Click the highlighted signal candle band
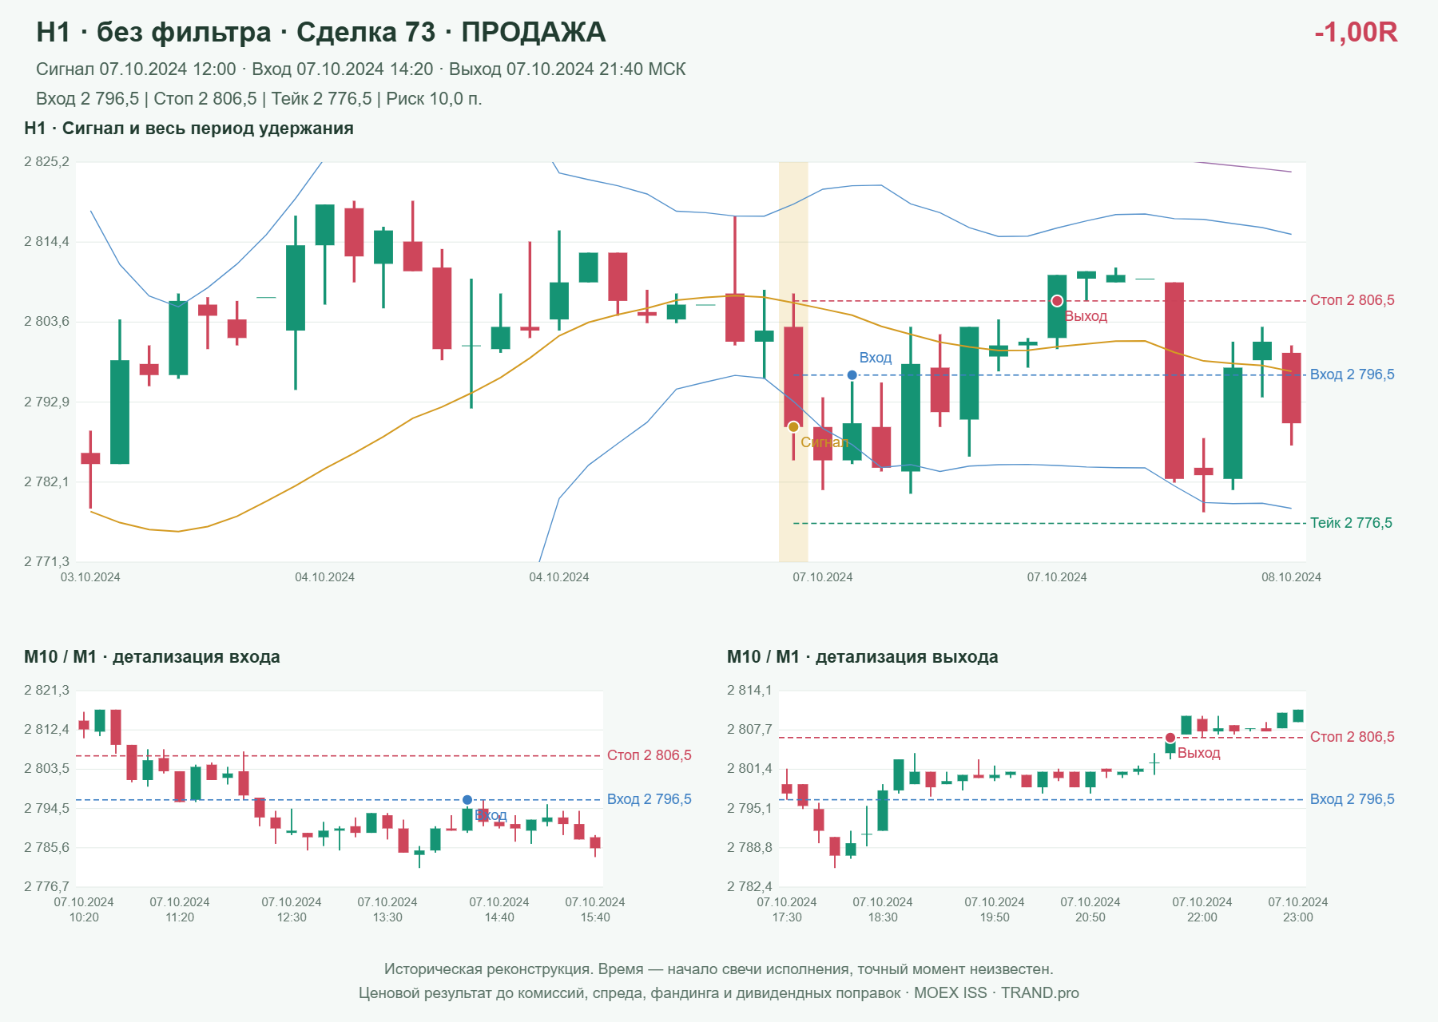Screen dimensions: 1438x1022 pos(793,362)
